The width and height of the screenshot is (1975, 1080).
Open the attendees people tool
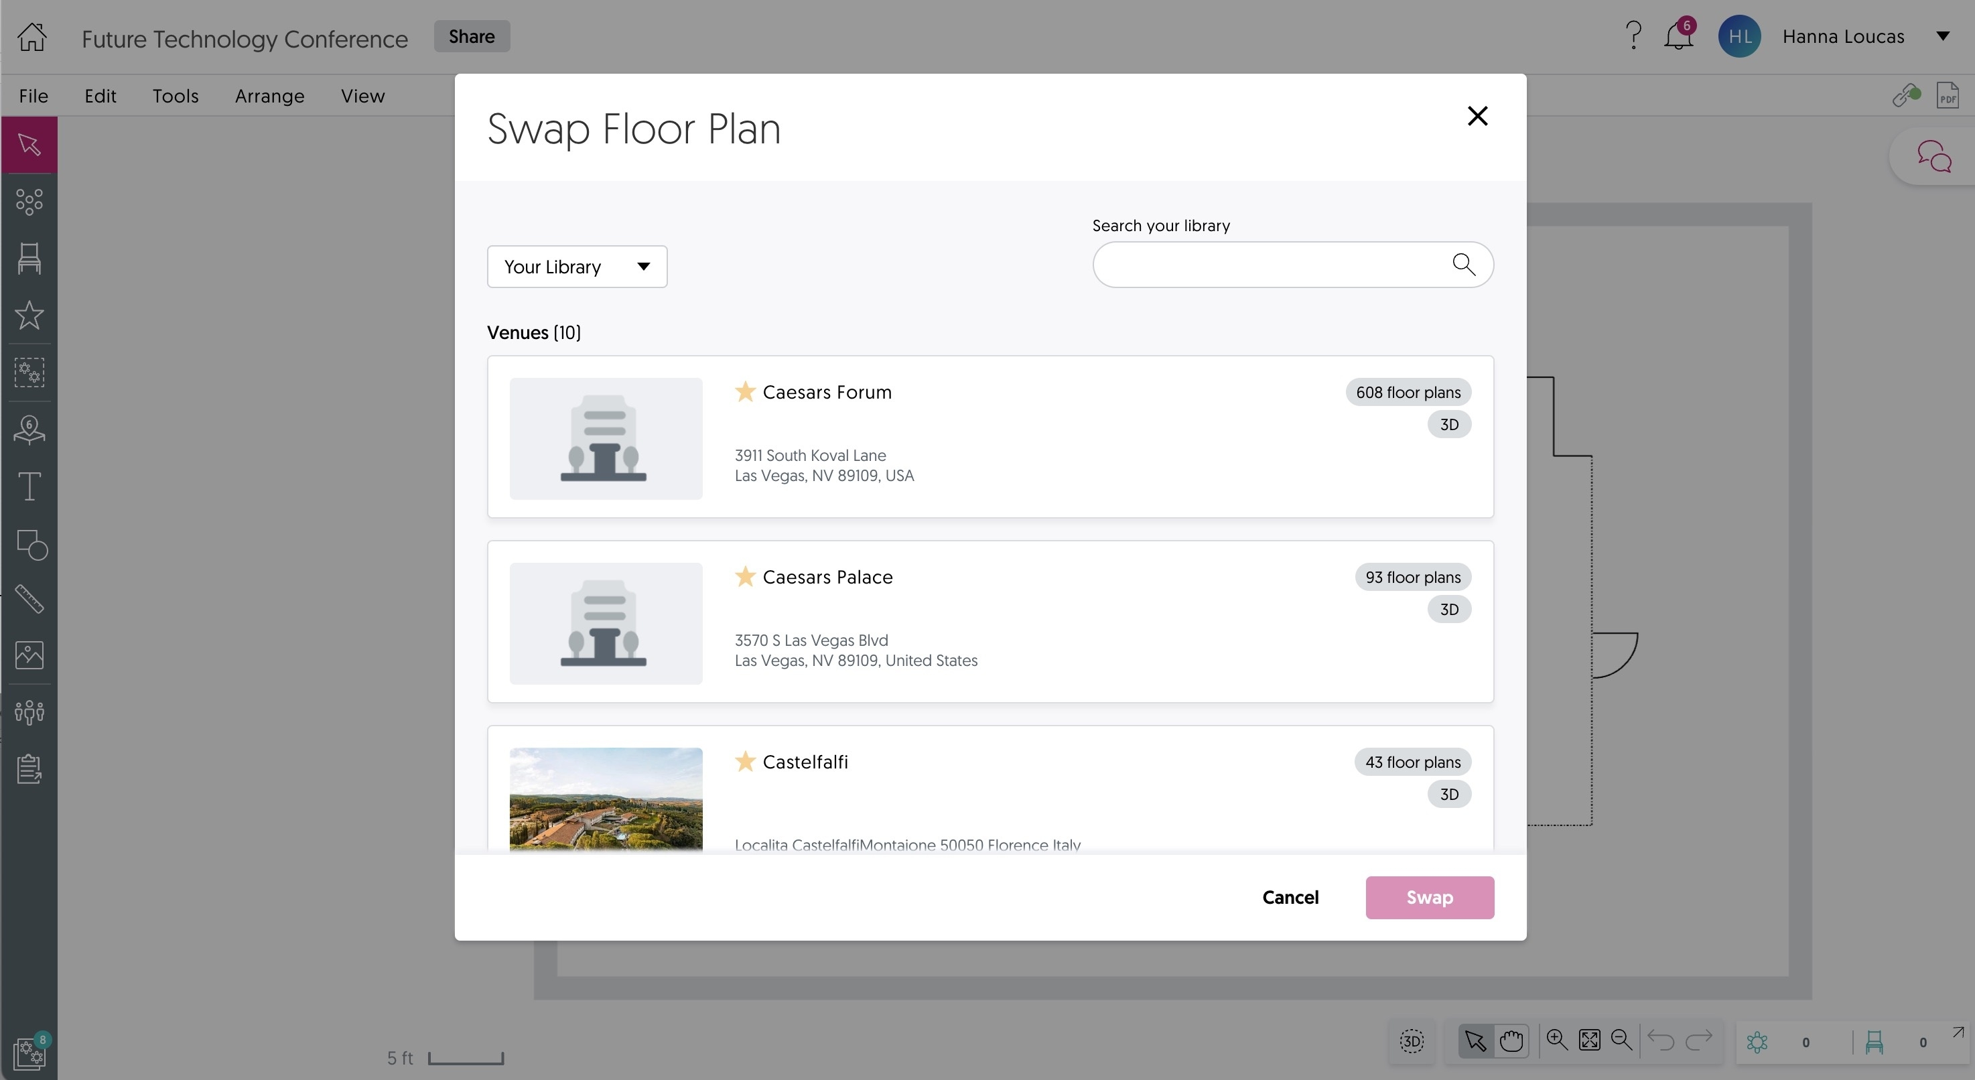[x=29, y=712]
